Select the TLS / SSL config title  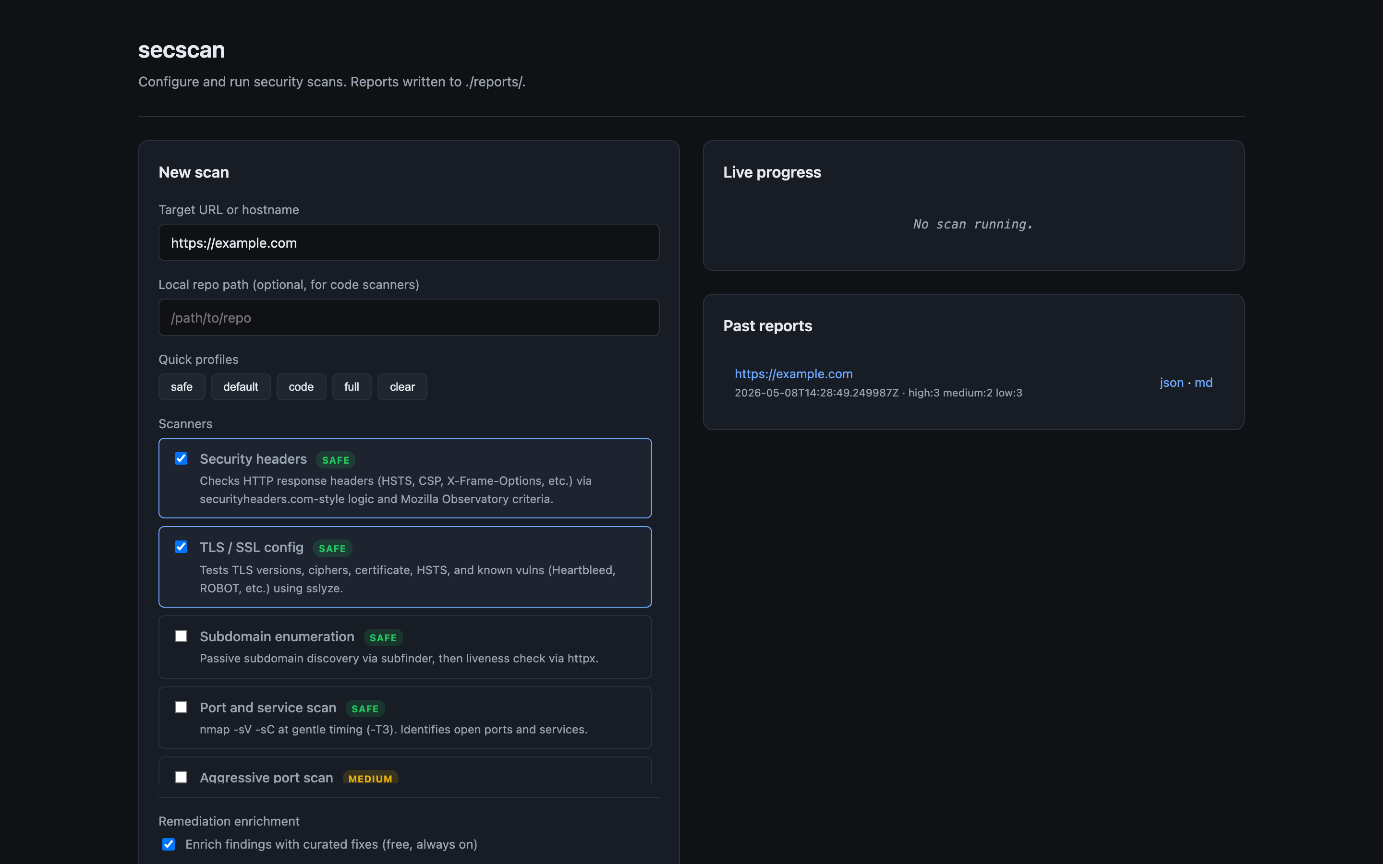(x=252, y=547)
